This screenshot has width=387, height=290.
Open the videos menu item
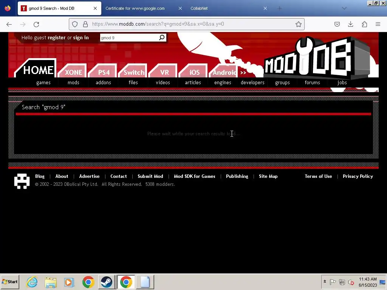pyautogui.click(x=163, y=83)
